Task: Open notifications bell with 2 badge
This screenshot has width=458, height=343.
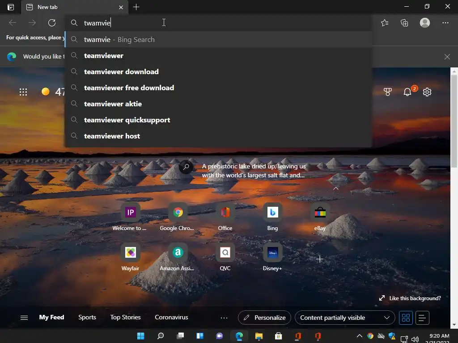Action: point(408,92)
